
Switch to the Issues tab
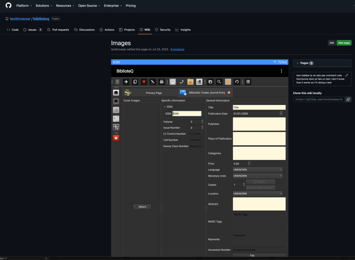[32, 30]
